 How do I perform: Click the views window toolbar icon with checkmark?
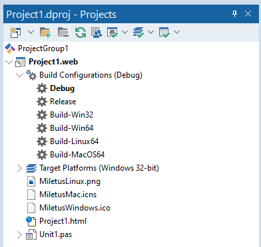click(164, 33)
